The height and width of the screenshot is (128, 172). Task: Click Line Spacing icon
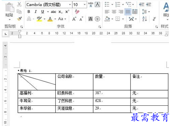[145, 11]
